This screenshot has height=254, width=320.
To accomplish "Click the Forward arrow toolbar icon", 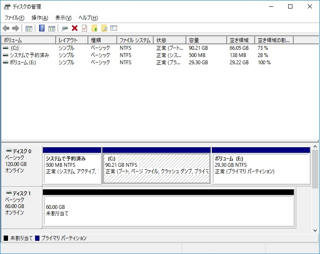I will coord(16,28).
